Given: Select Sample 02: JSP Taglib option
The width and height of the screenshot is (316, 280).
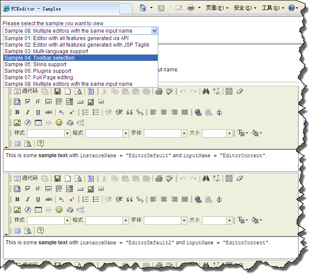Looking at the screenshot, I should (x=81, y=45).
